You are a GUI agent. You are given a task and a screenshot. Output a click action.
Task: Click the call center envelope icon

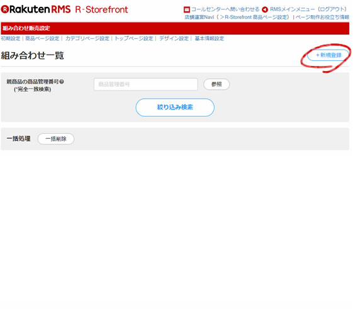pos(187,9)
